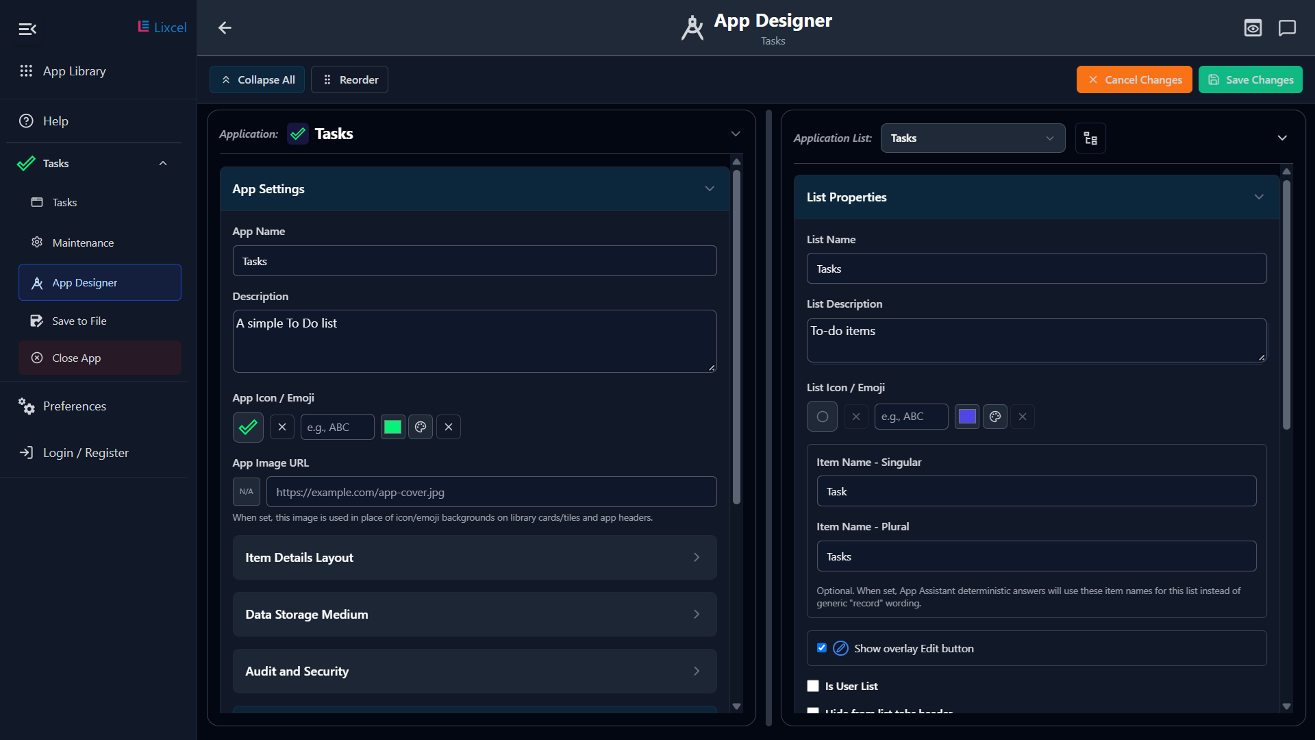Click left panel scrollbar down arrow
The image size is (1315, 740).
point(737,706)
